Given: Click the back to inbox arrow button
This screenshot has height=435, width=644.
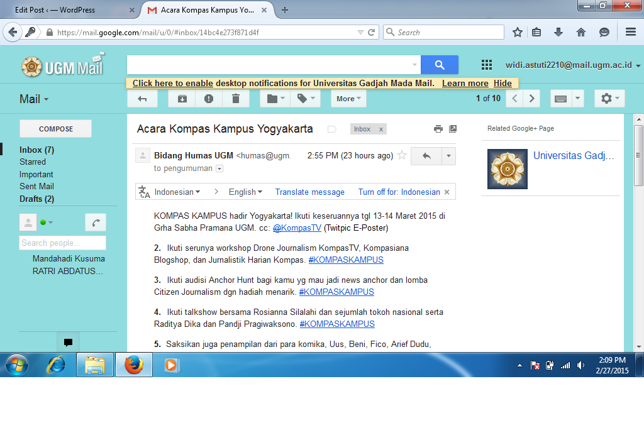Looking at the screenshot, I should click(x=142, y=99).
